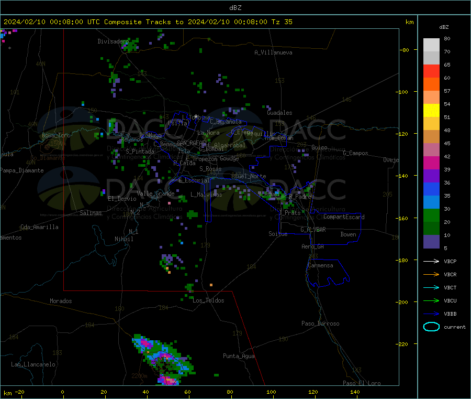Click the 'Agua_Toro' map label
The width and height of the screenshot is (471, 399).
pos(56,135)
